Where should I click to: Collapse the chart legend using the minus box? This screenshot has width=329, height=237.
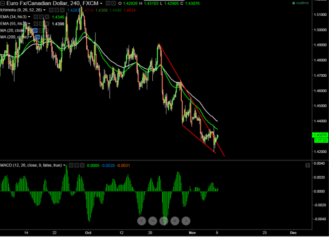tap(2, 3)
